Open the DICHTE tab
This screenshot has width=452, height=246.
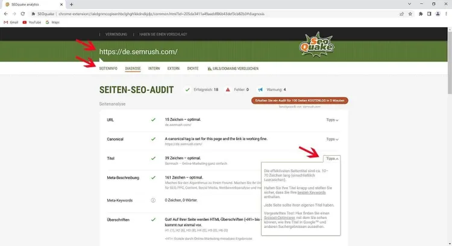193,69
